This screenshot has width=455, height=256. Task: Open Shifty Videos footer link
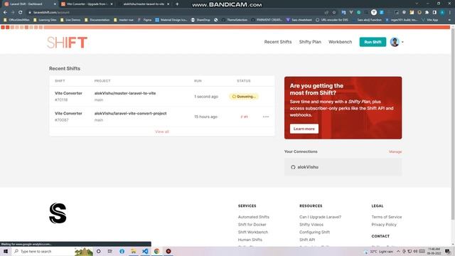pos(311,225)
